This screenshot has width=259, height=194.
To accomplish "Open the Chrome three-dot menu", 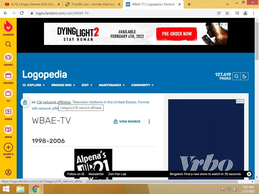I will [253, 13].
